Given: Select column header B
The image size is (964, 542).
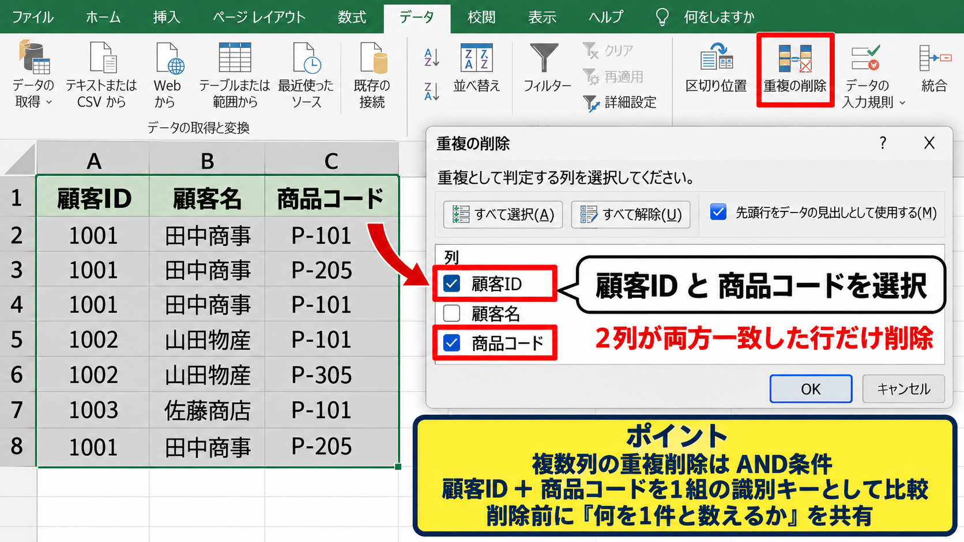Looking at the screenshot, I should click(x=207, y=160).
